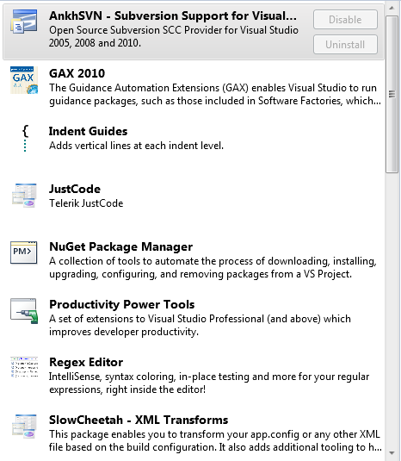Select the Indent Guides extension title
Screen dimensions: 401x461
click(x=88, y=131)
